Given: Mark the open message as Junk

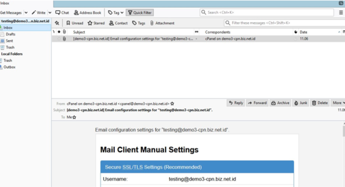Looking at the screenshot, I should click(301, 103).
